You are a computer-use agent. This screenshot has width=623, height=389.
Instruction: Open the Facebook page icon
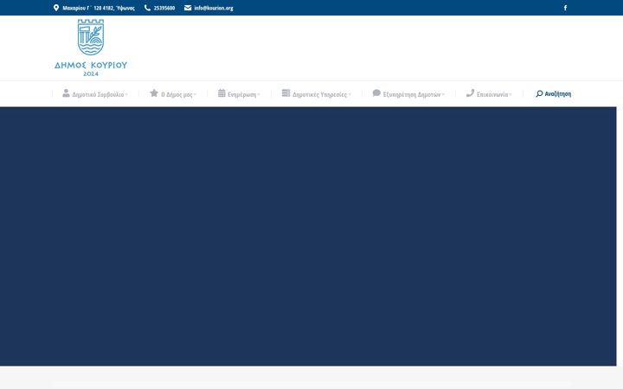(565, 8)
